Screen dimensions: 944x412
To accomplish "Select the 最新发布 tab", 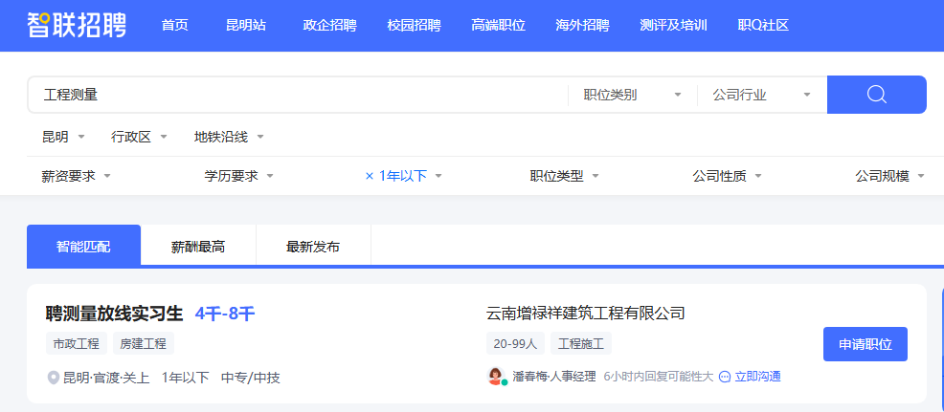I will click(313, 247).
